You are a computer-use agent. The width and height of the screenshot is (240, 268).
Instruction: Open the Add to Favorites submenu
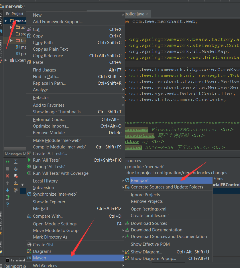[75, 105]
